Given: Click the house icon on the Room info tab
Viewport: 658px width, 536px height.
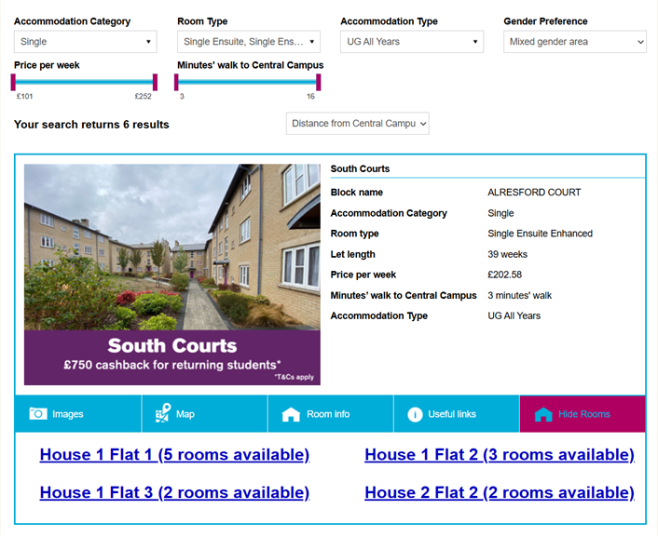Looking at the screenshot, I should tap(291, 414).
